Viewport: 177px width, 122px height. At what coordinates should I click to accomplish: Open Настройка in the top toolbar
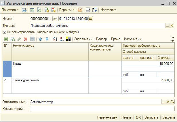coord(109,10)
